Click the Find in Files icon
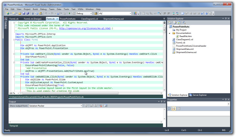Image resolution: width=236 pixels, height=137 pixels. point(96,14)
